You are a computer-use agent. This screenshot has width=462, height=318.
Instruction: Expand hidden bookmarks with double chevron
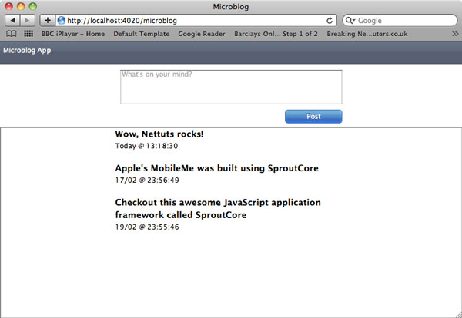tap(455, 34)
